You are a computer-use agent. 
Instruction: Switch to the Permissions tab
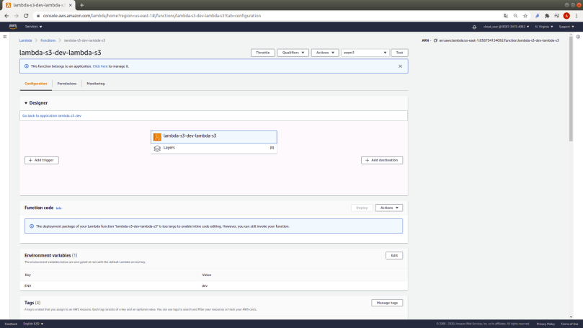click(67, 84)
